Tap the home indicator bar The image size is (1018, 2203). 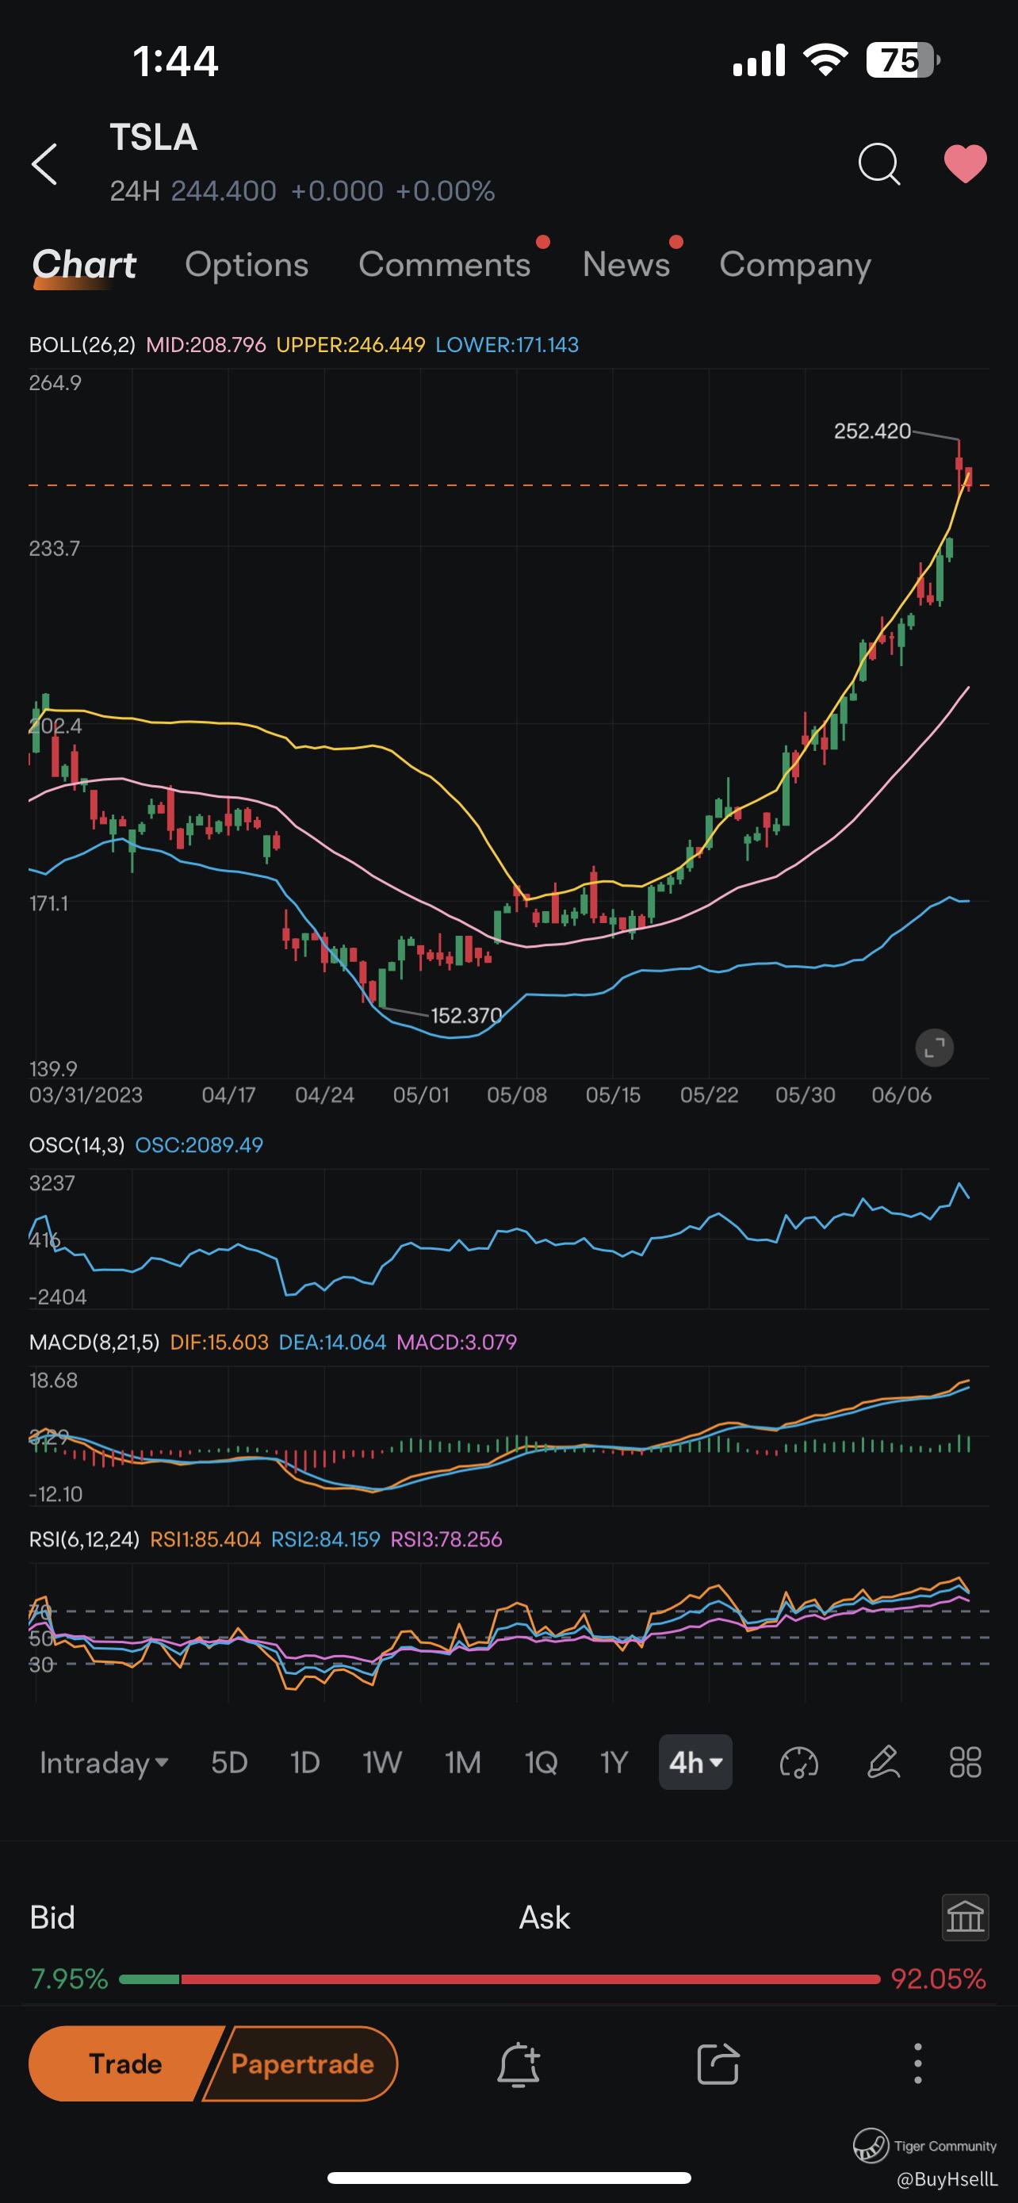point(510,2178)
